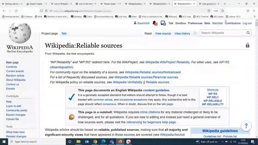Add page to watchlist with star icon

coord(195,33)
